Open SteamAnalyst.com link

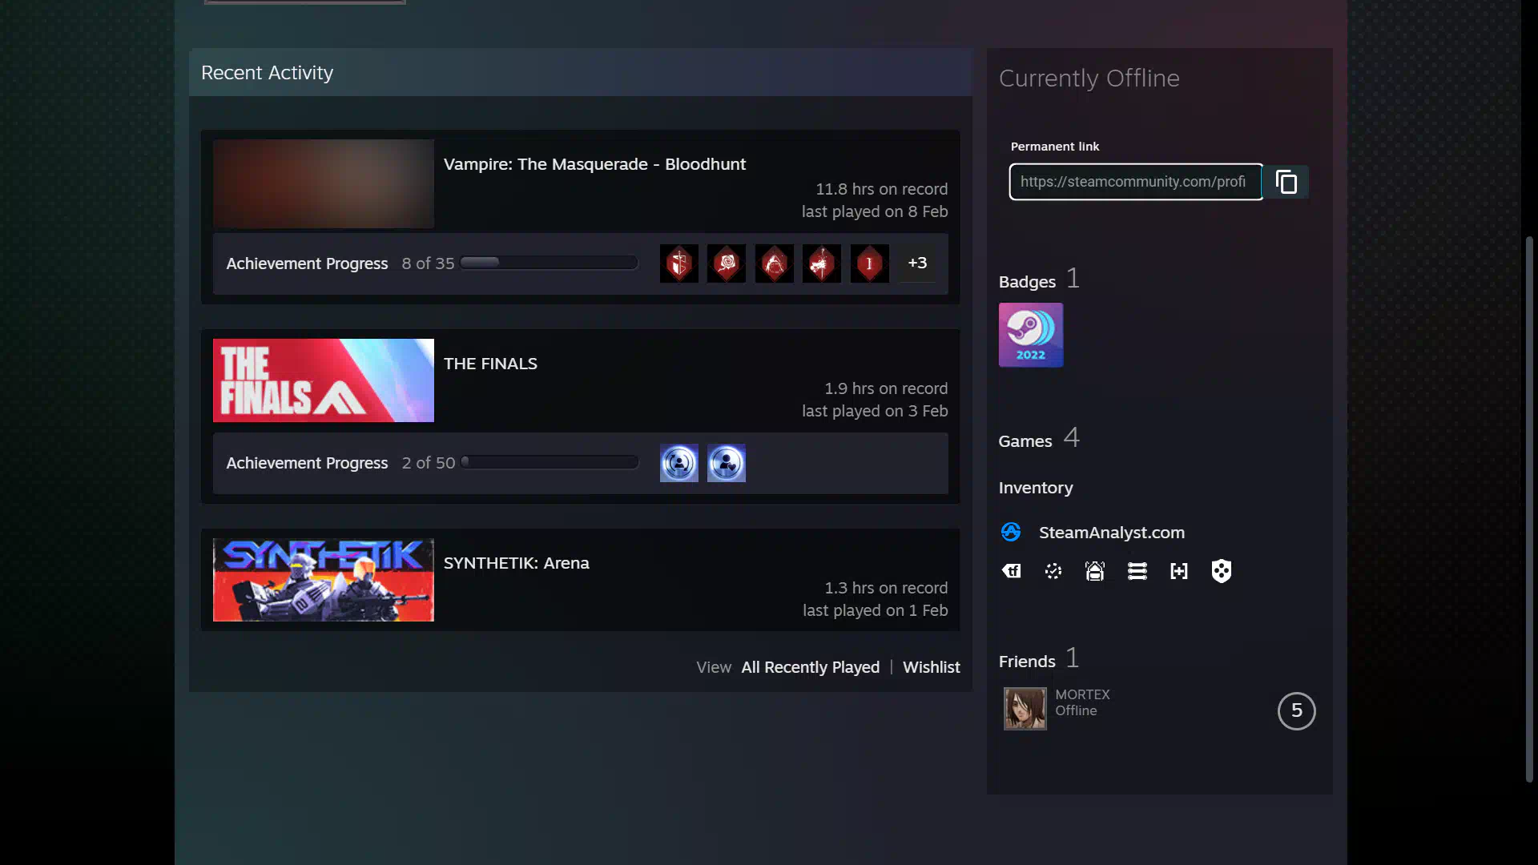(x=1111, y=533)
